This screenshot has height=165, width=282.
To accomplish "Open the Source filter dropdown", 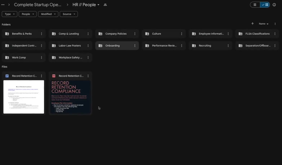I will (69, 14).
